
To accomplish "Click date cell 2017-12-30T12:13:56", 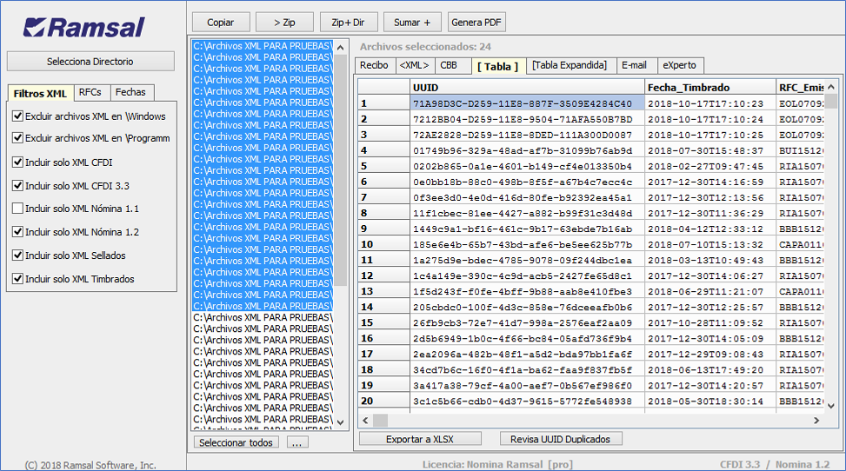I will pos(710,197).
